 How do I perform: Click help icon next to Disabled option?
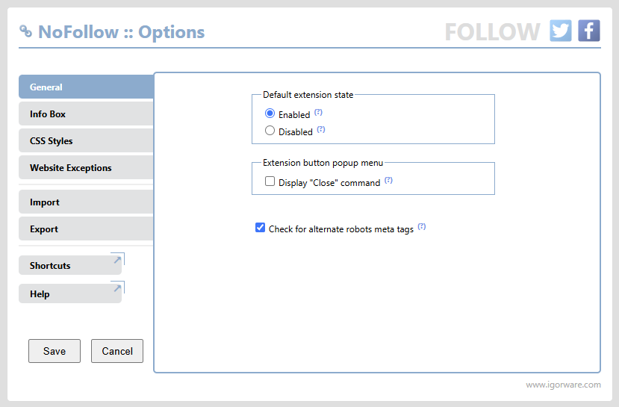click(321, 129)
